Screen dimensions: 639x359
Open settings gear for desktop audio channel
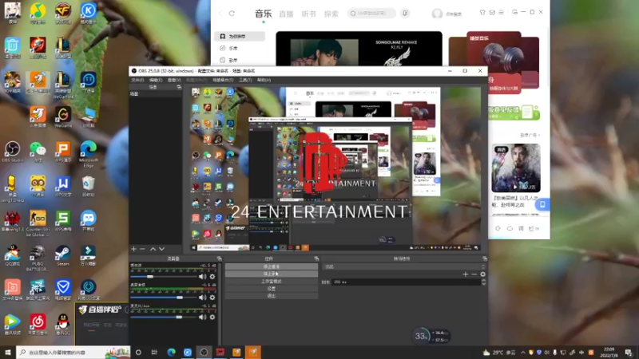212,298
